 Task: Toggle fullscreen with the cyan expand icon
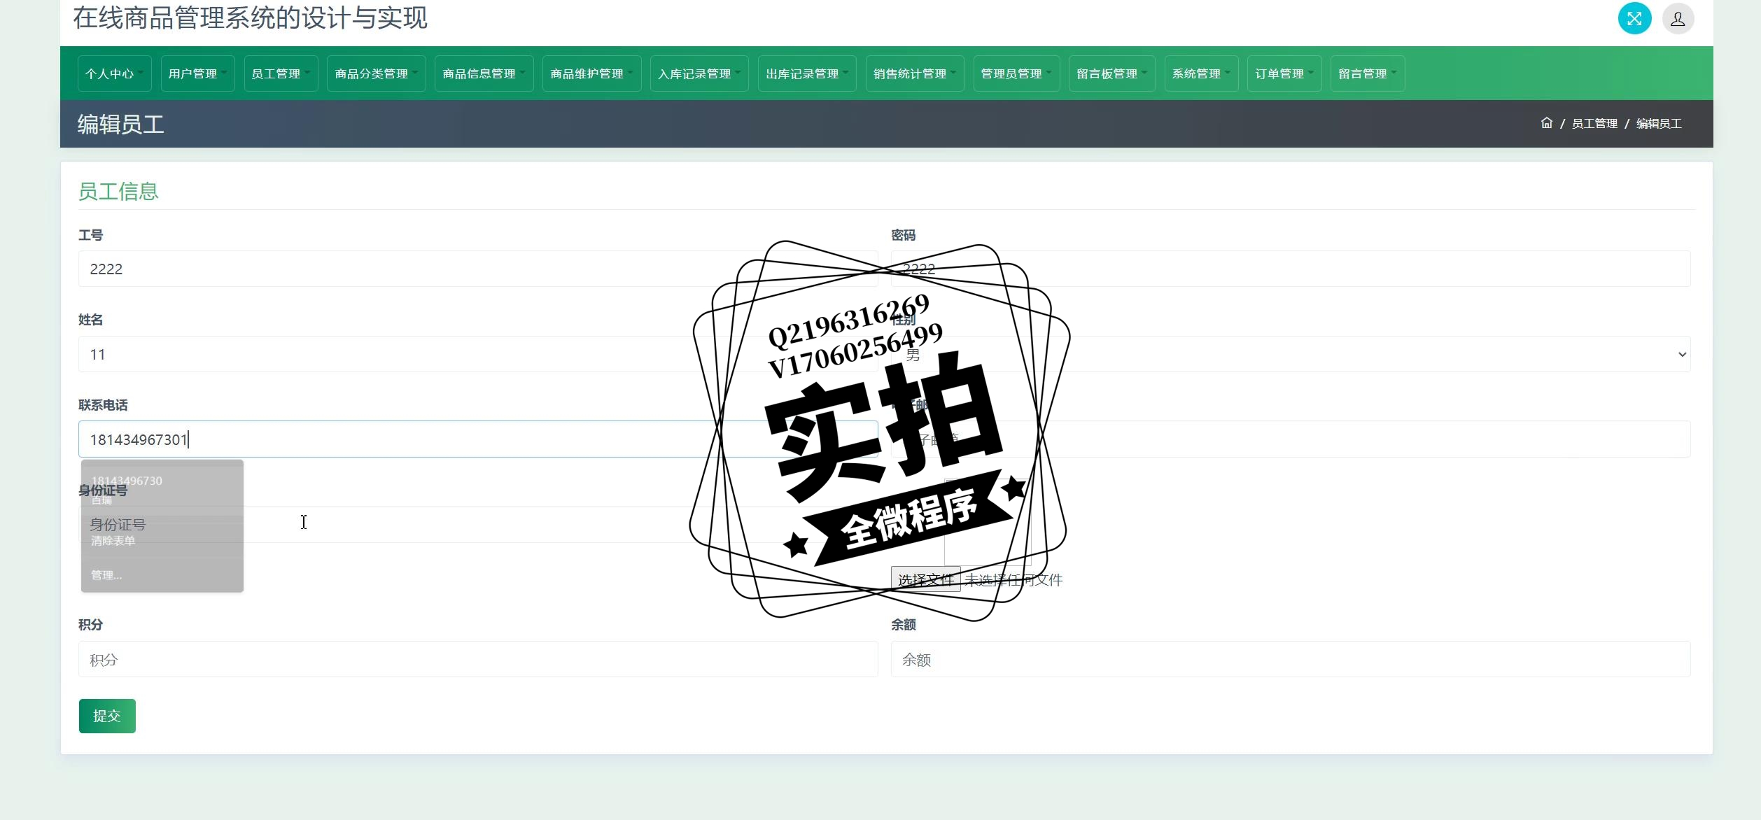pyautogui.click(x=1634, y=18)
